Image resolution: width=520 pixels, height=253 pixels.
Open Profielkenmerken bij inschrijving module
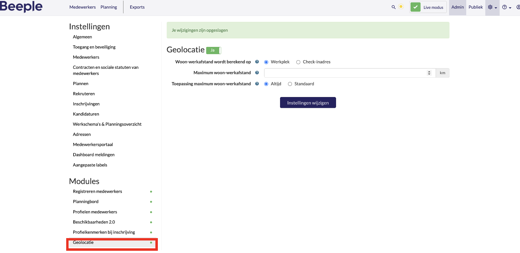[104, 232]
